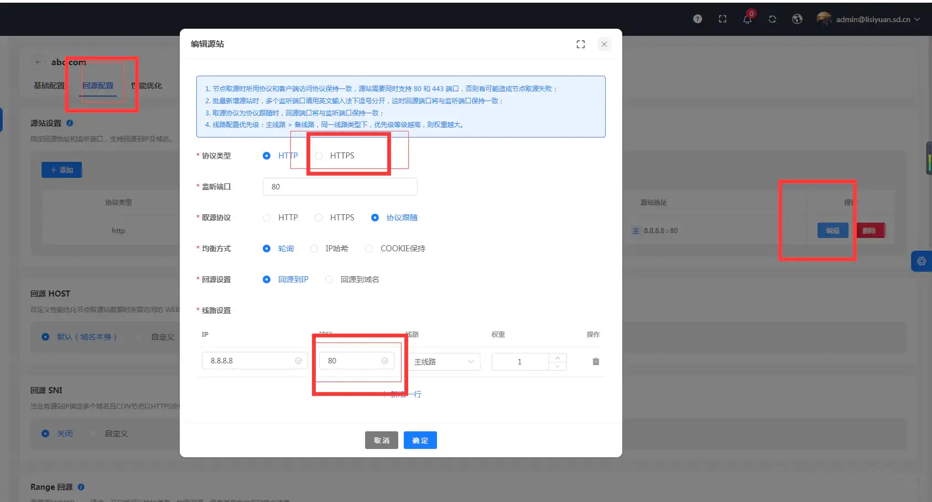Click the 监听端口 input field

click(340, 187)
